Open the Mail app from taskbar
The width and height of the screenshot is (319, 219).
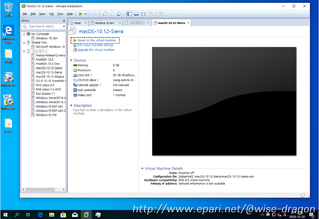(75, 215)
